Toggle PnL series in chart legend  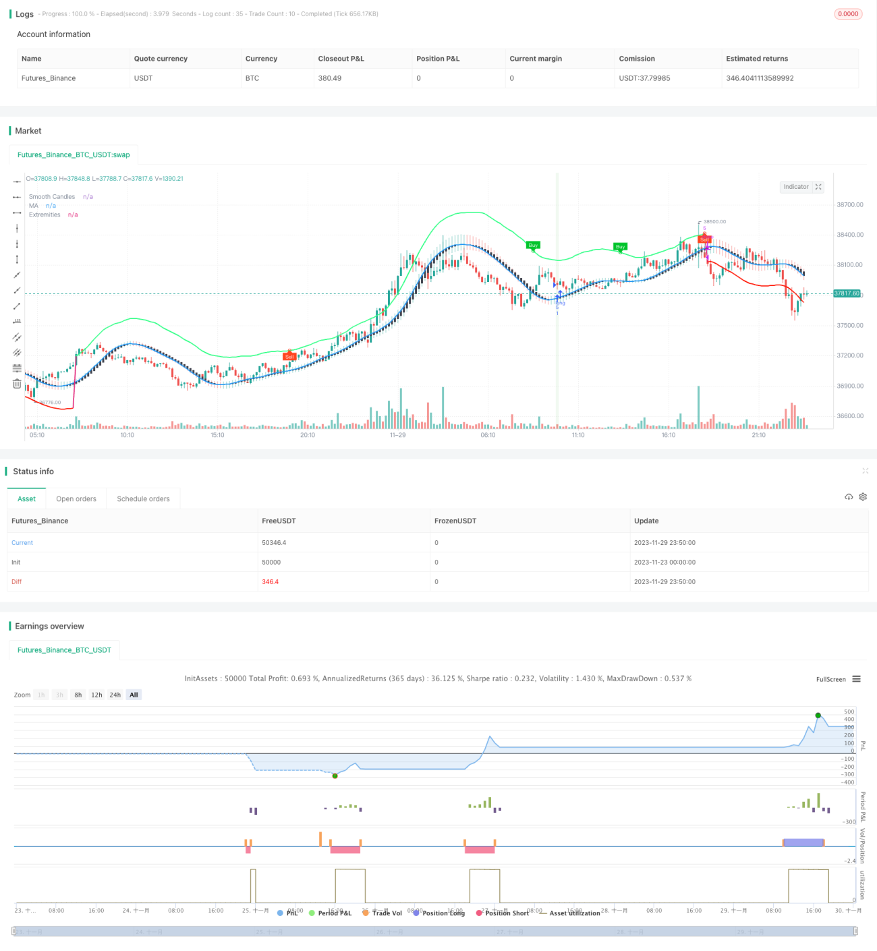pos(287,913)
